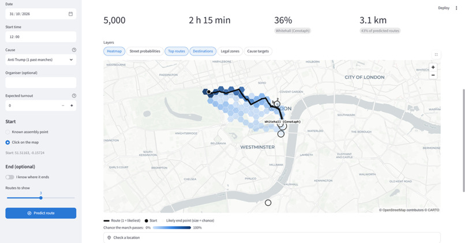
Task: Adjust the Routes to show slider handle
Action: tap(41, 198)
